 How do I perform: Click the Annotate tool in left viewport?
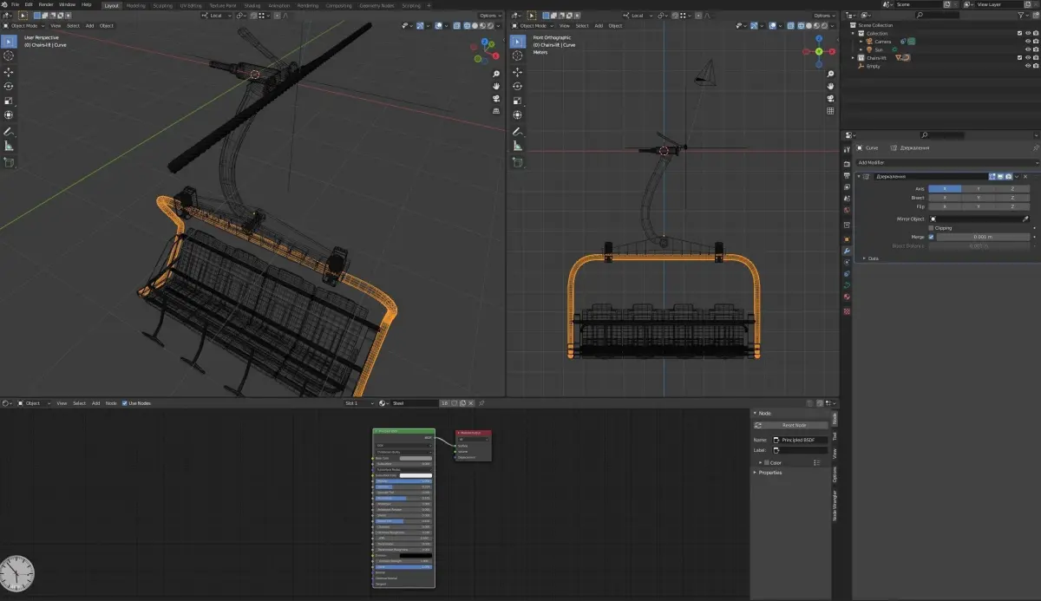(x=9, y=131)
